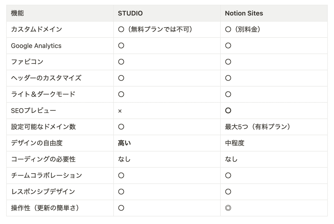Click the 最大5つ（有料プラン） cell
This screenshot has height=224, width=334.
(x=258, y=127)
